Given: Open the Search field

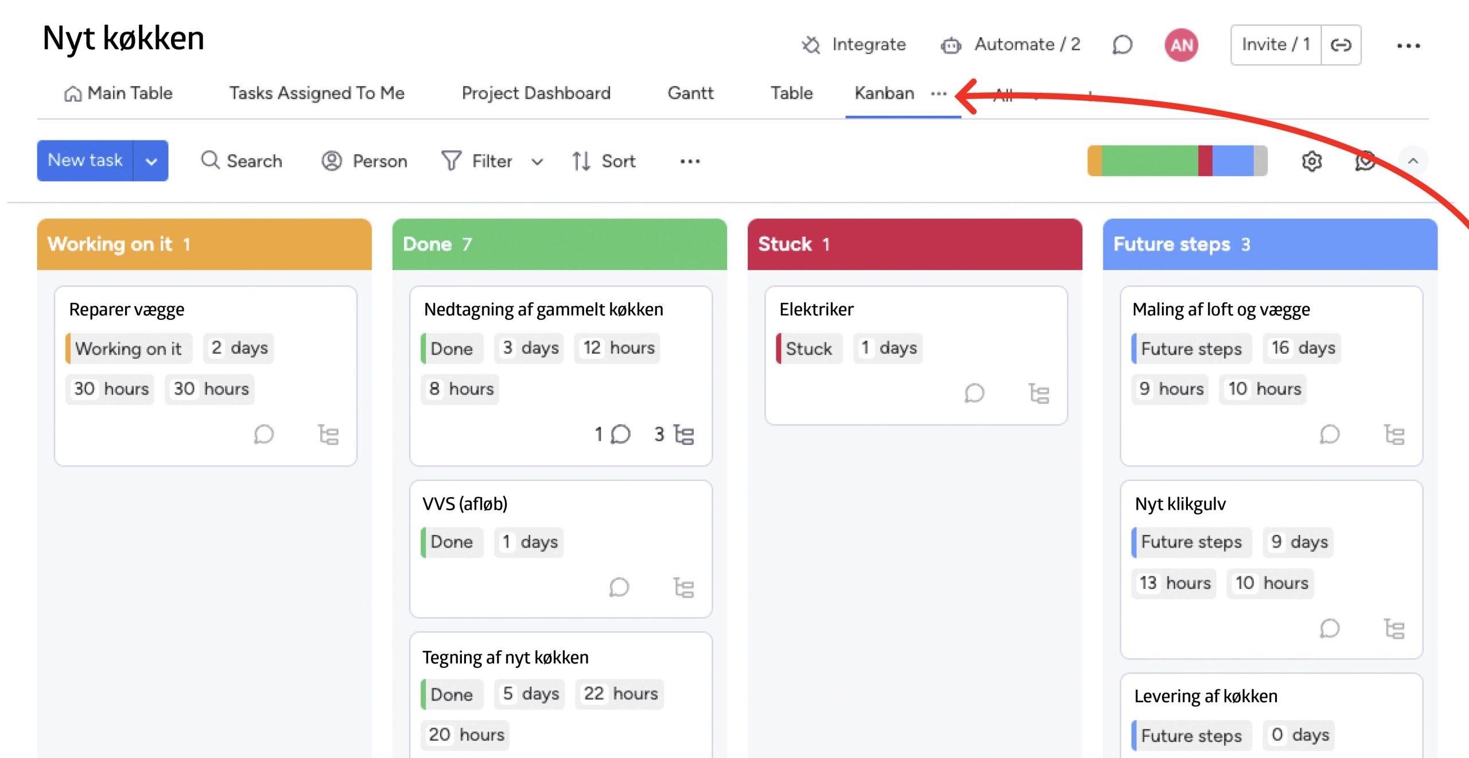Looking at the screenshot, I should [242, 161].
